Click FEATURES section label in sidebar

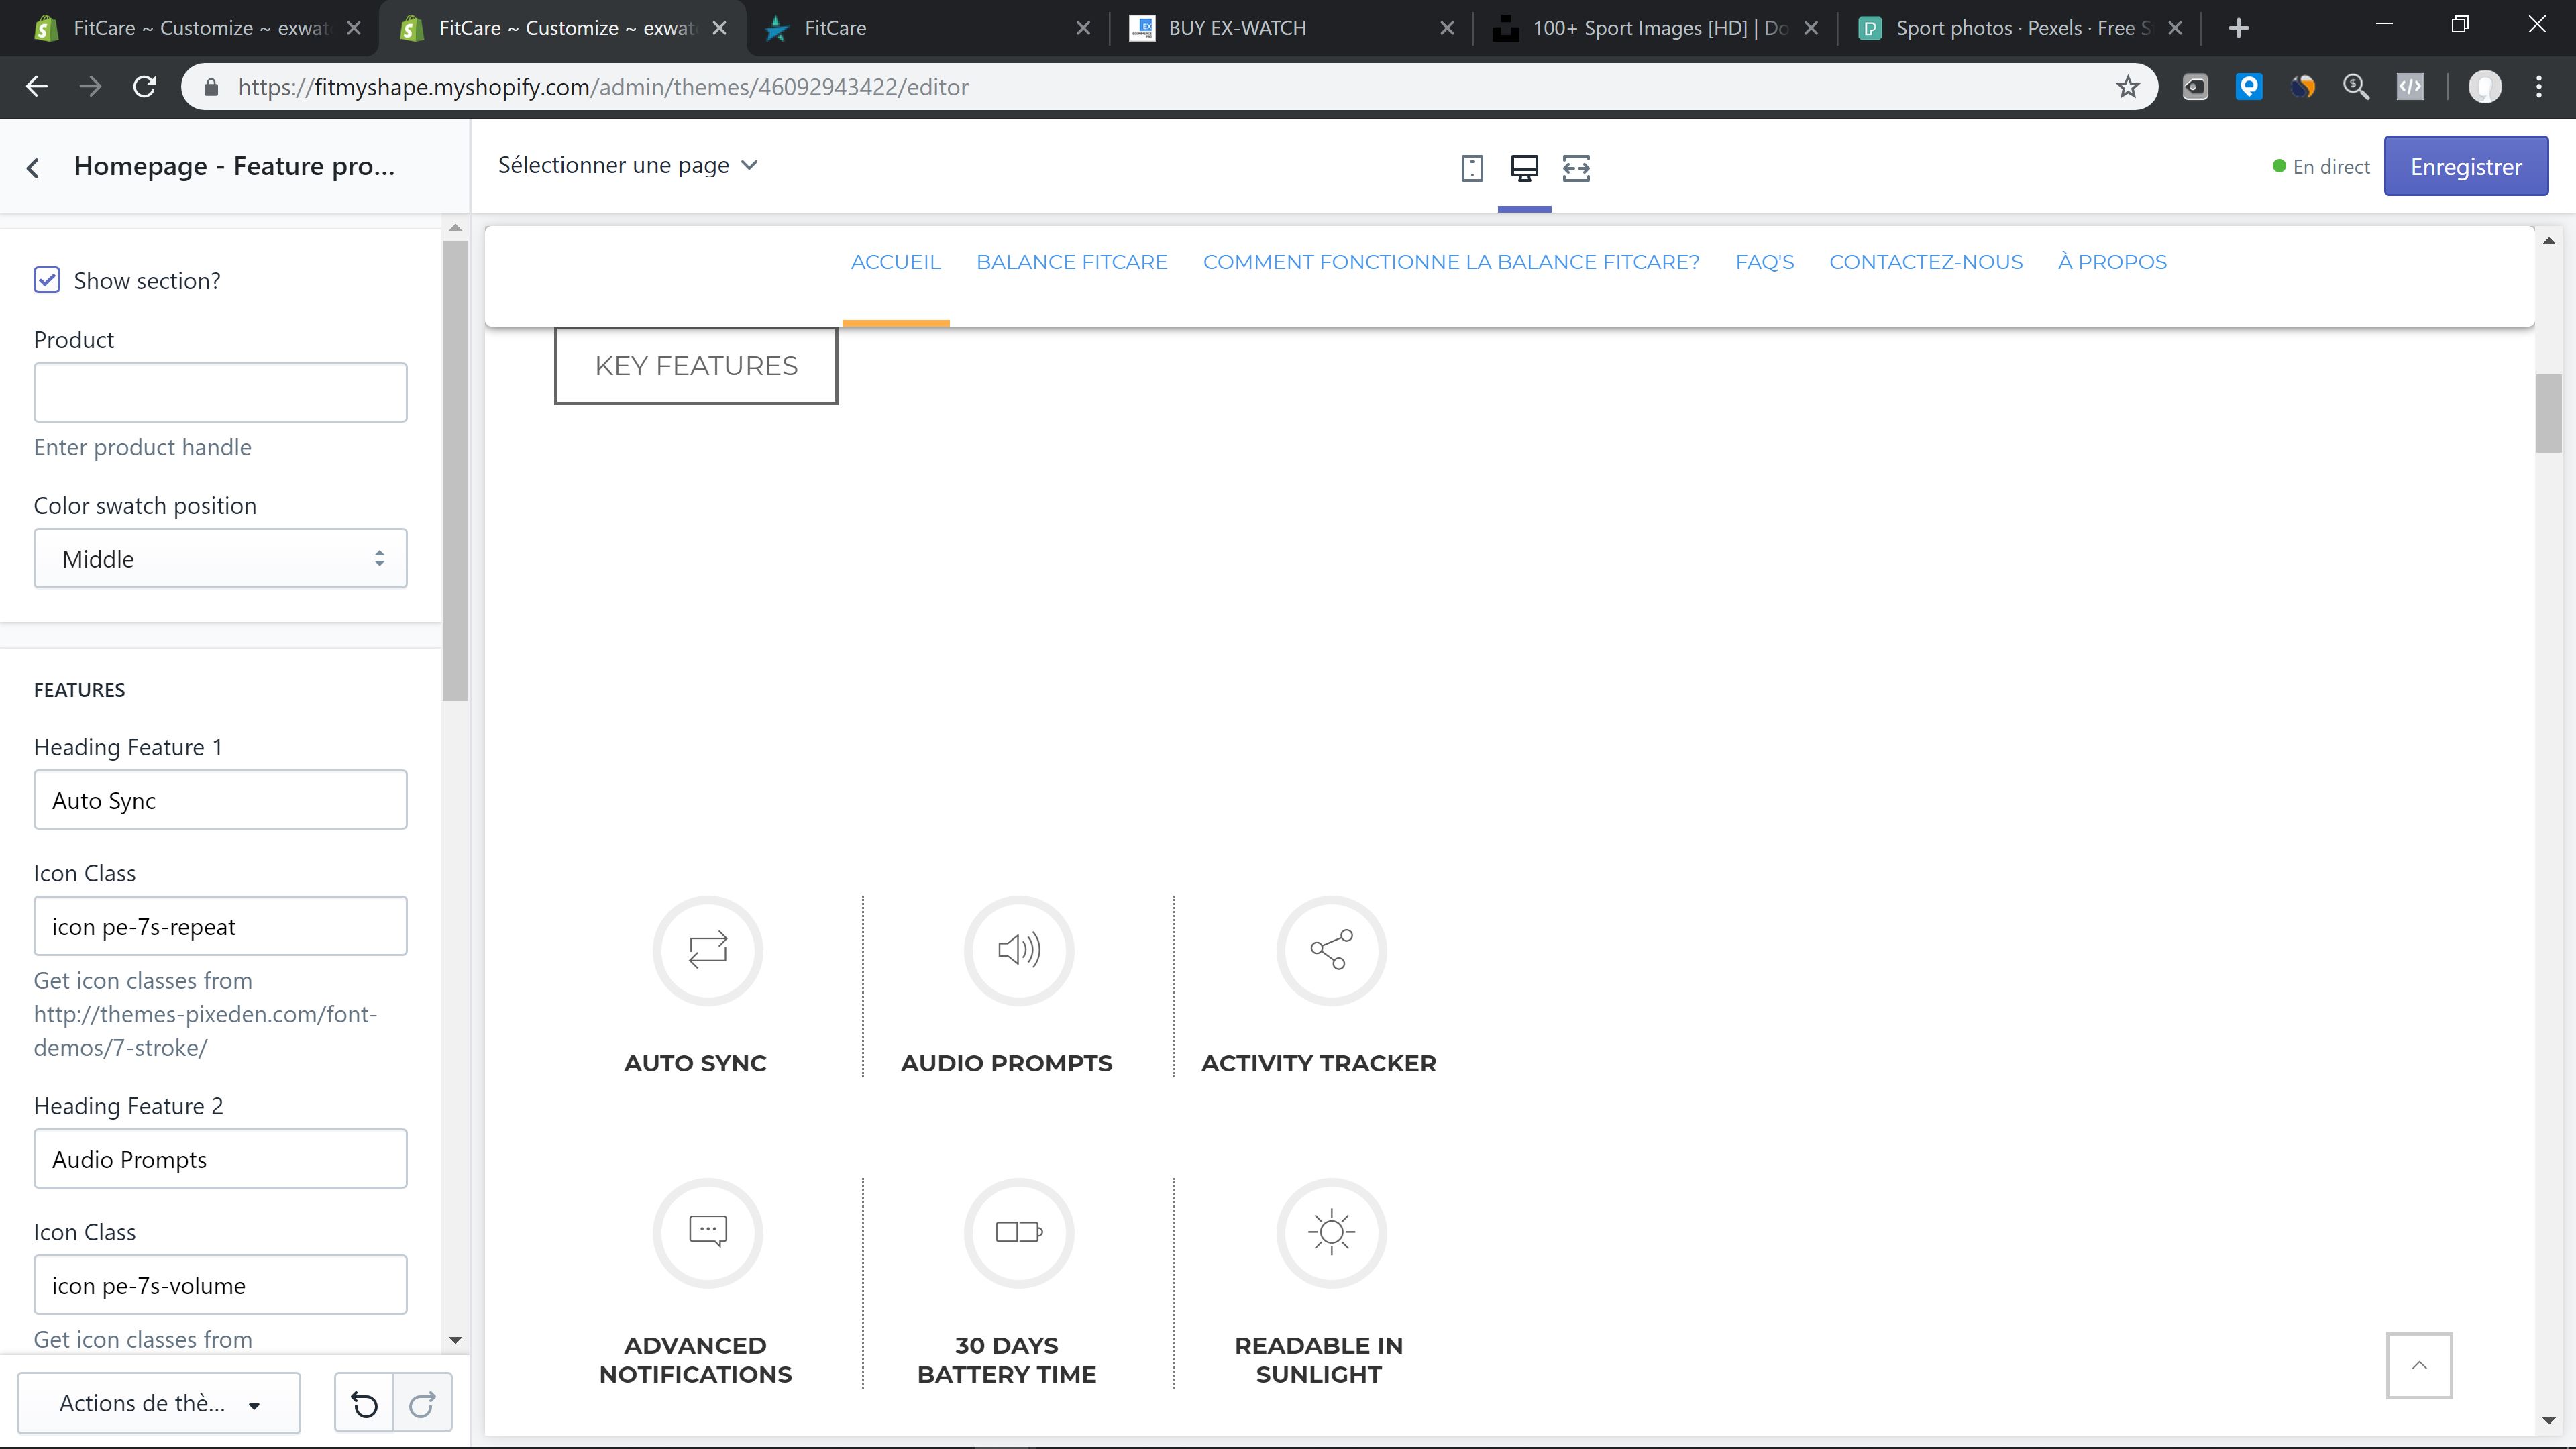[79, 690]
